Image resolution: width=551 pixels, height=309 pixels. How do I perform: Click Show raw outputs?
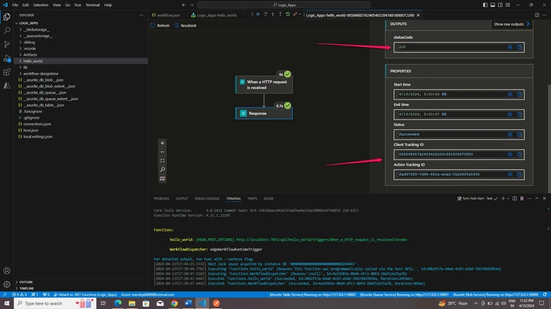click(x=511, y=24)
